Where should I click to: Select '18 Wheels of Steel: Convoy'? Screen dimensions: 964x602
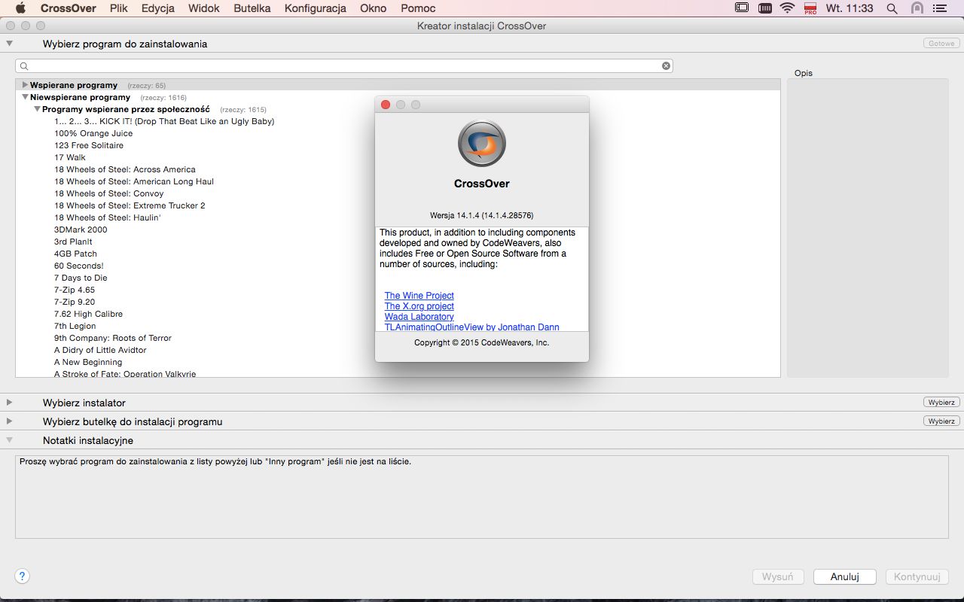(x=109, y=193)
